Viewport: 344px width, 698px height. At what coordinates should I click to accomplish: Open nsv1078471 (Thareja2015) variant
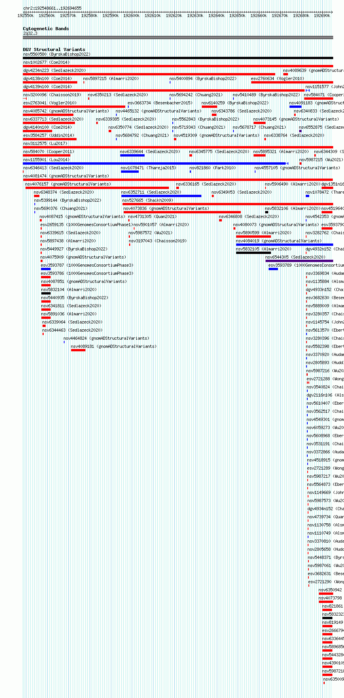(148, 168)
